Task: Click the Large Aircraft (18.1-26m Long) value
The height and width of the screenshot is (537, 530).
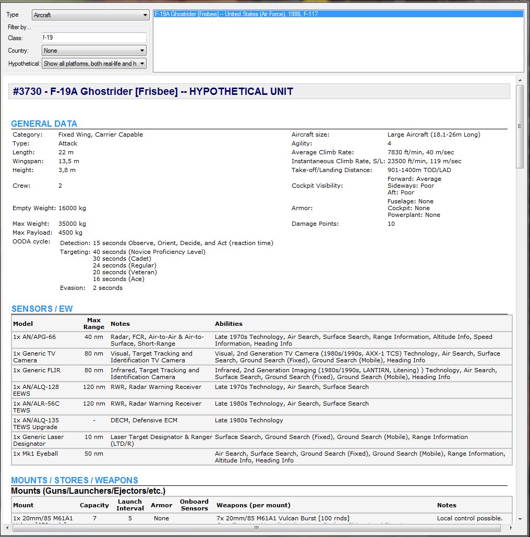Action: [x=433, y=135]
